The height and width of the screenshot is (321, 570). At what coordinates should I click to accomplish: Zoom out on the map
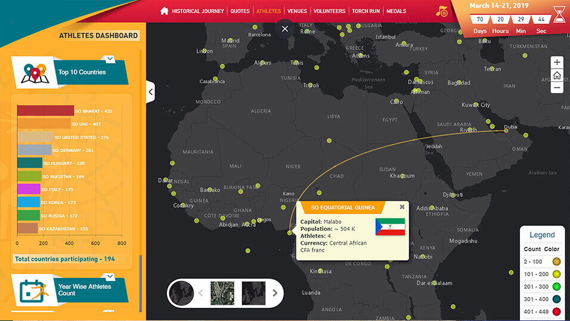coord(557,88)
